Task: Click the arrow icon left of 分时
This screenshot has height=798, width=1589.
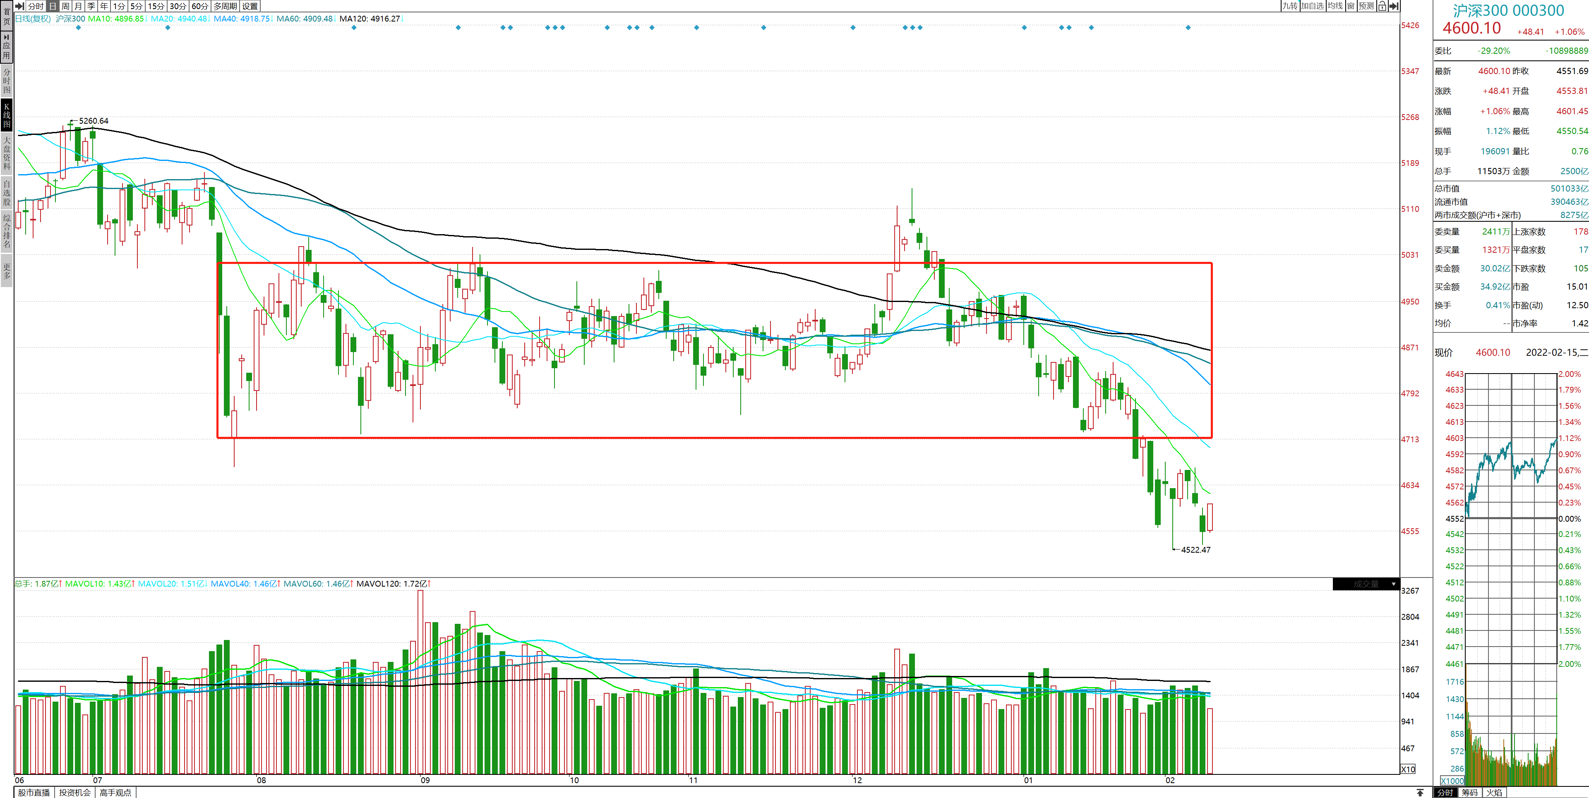Action: [20, 6]
